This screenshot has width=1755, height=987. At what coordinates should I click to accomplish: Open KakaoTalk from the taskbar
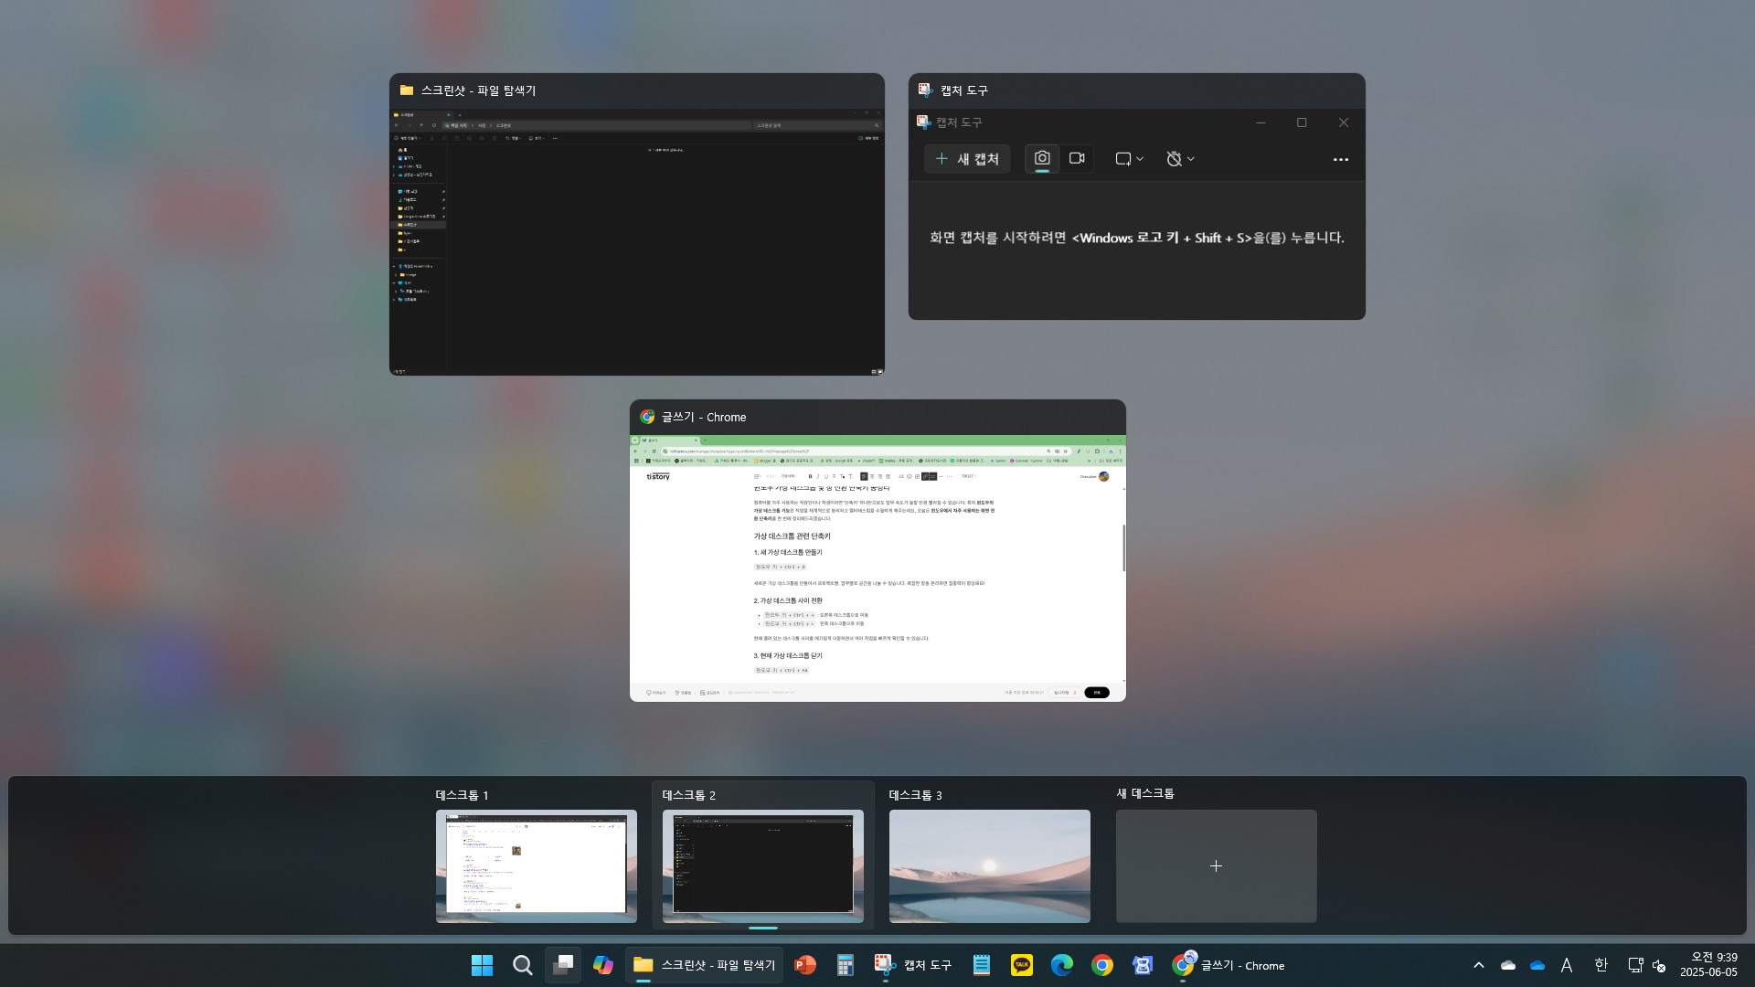(x=1021, y=965)
